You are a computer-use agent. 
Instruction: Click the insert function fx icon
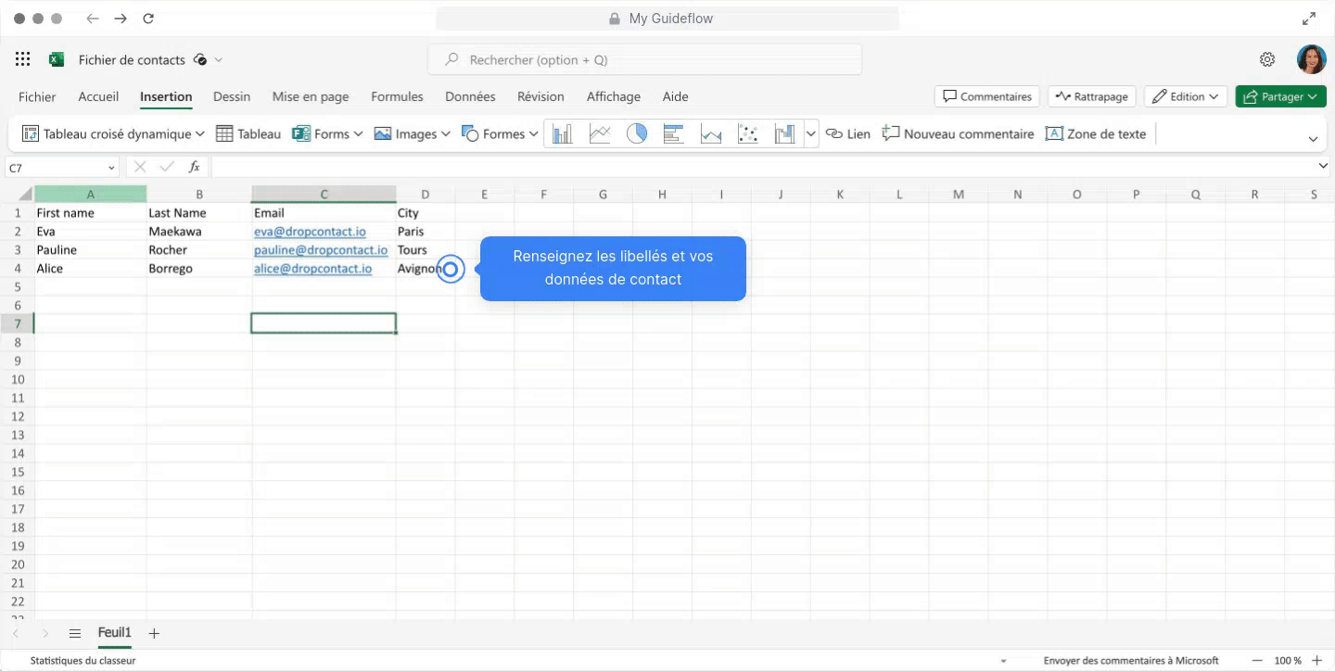tap(194, 167)
